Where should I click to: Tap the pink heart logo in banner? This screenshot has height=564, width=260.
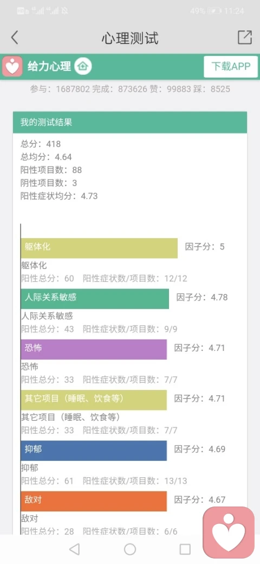point(12,67)
